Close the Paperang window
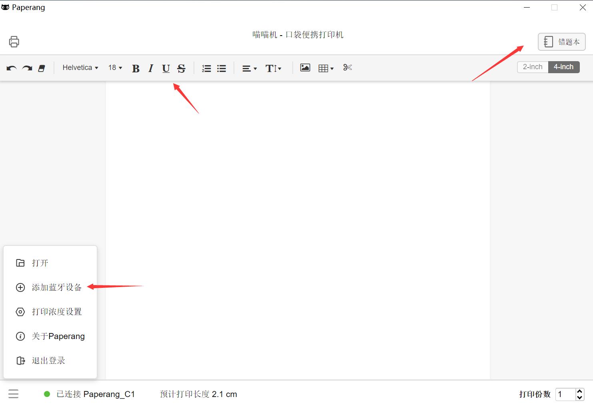The height and width of the screenshot is (405, 593). [x=583, y=8]
